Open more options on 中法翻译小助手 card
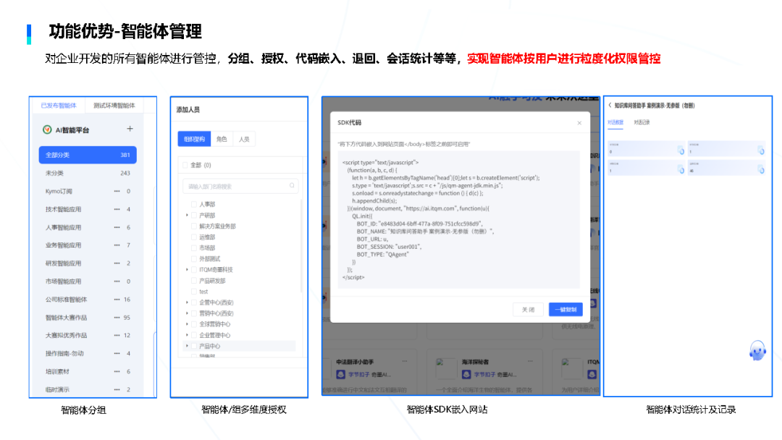Viewport: 782px width, 440px height. (x=405, y=361)
